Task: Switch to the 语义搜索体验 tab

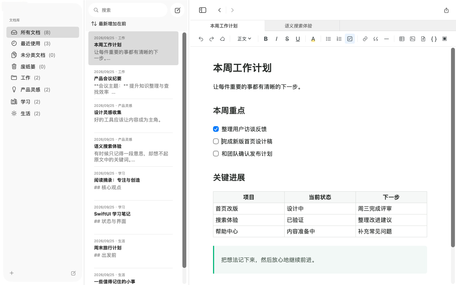Action: [302, 26]
